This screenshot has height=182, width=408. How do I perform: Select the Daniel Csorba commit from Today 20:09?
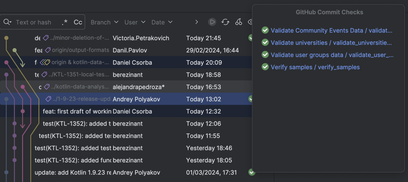coord(132,62)
